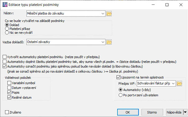This screenshot has width=188, height=117.
Task: Toggle the Datum vystavení checkbox
Action: (x=9, y=88)
